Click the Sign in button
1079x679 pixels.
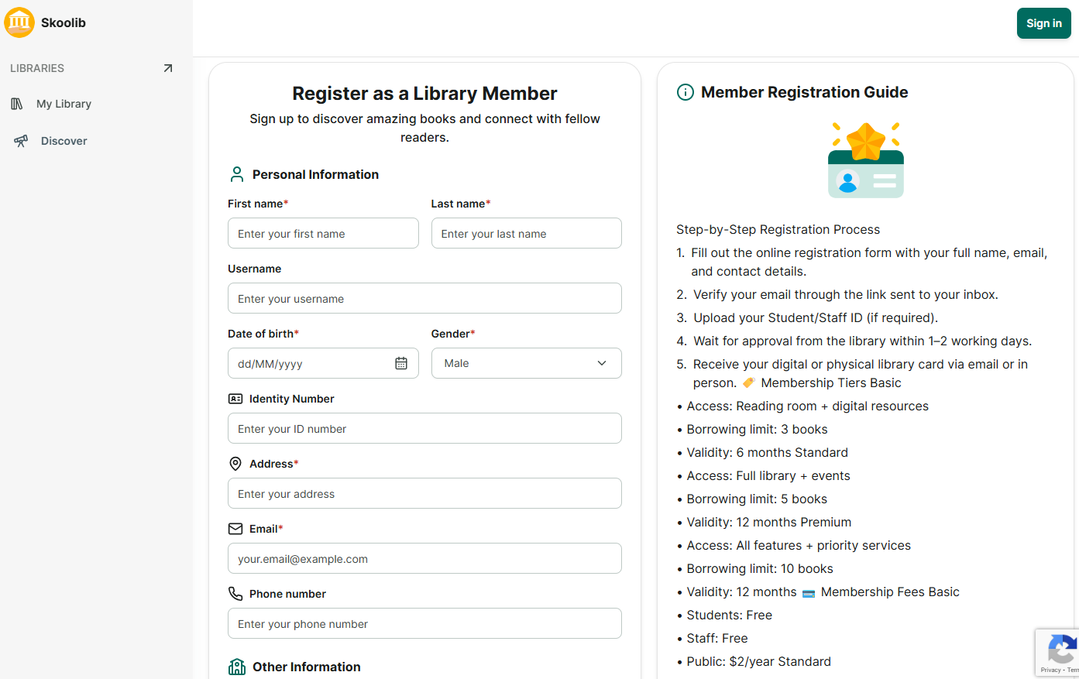tap(1044, 23)
